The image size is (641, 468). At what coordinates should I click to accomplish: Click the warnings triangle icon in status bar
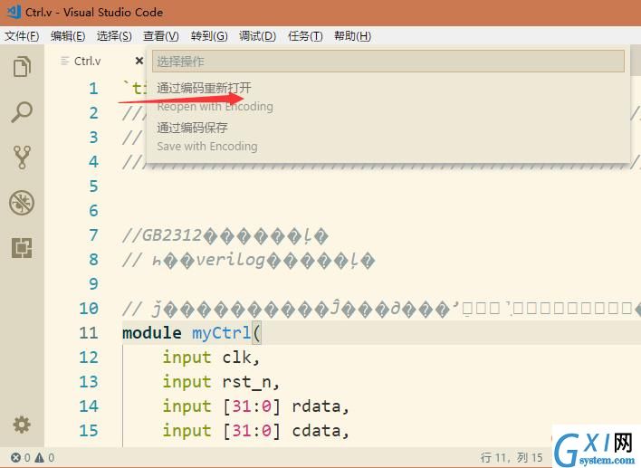pyautogui.click(x=39, y=458)
